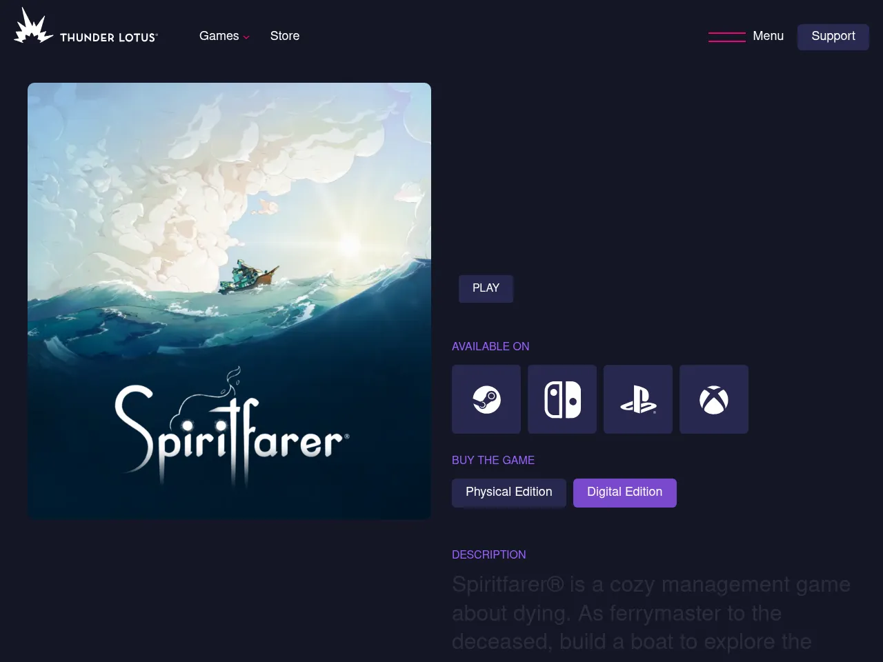Select the Steam logo under Available On
Image resolution: width=883 pixels, height=662 pixels.
click(x=486, y=399)
